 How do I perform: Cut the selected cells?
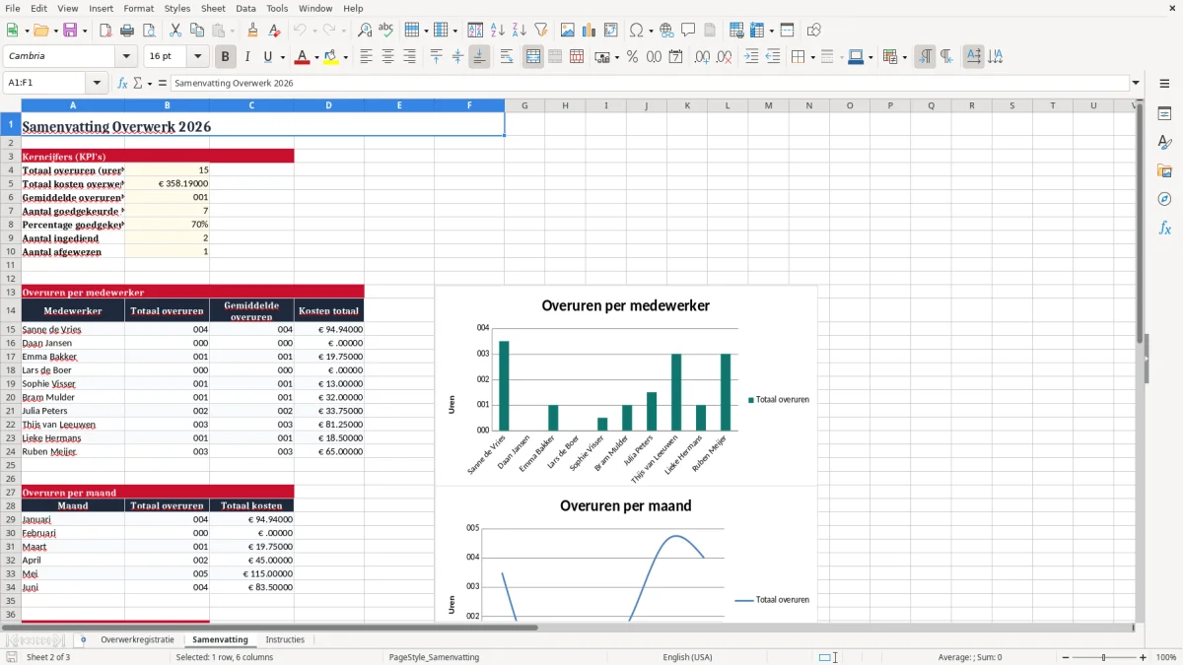[174, 31]
